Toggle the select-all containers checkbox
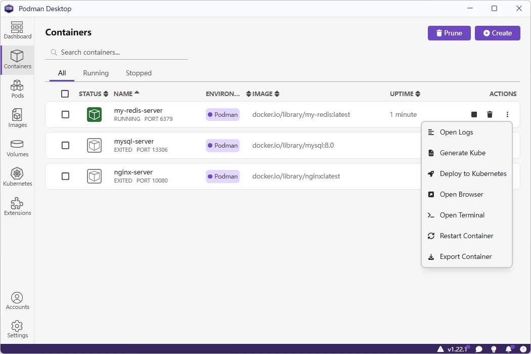 [x=65, y=94]
